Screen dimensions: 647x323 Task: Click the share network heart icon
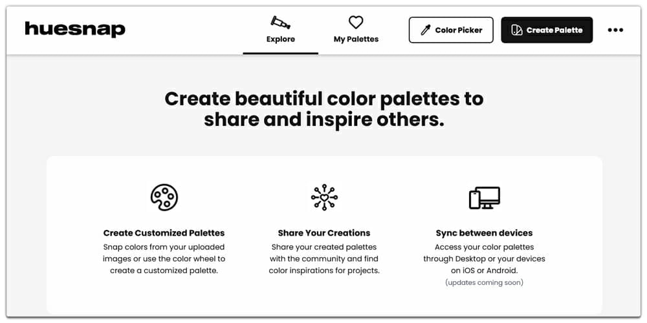pos(324,198)
